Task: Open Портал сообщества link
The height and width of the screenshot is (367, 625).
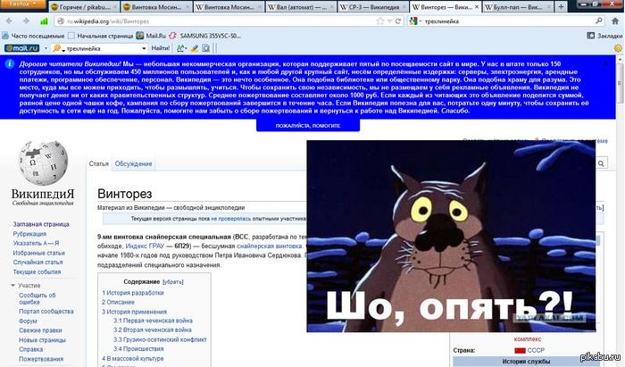Action: (x=46, y=312)
